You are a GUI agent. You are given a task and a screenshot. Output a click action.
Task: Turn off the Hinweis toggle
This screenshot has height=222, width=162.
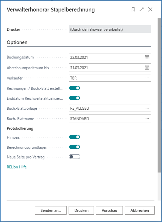74,137
